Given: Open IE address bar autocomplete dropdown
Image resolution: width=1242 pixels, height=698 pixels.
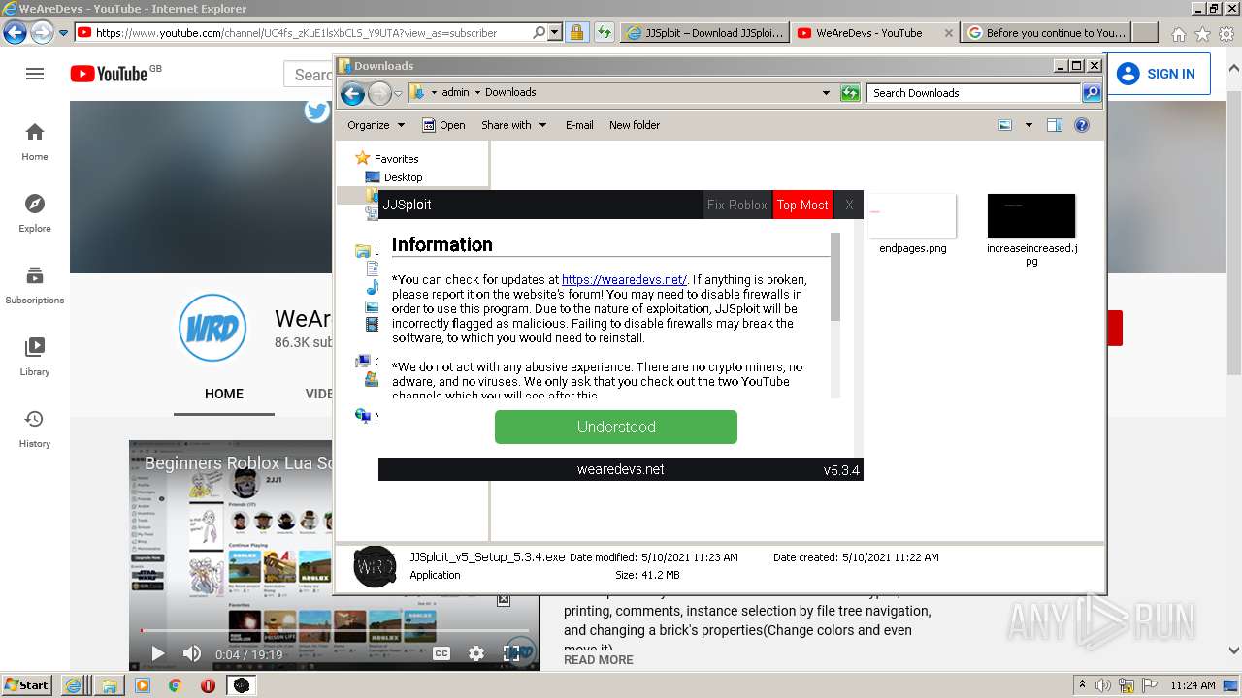Looking at the screenshot, I should click(x=555, y=32).
